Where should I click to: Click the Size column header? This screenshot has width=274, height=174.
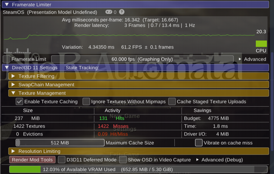(x=28, y=110)
